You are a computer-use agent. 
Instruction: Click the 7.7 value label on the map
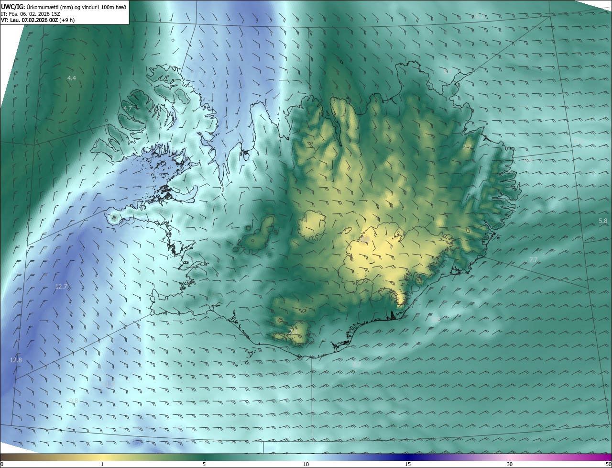[x=534, y=259]
